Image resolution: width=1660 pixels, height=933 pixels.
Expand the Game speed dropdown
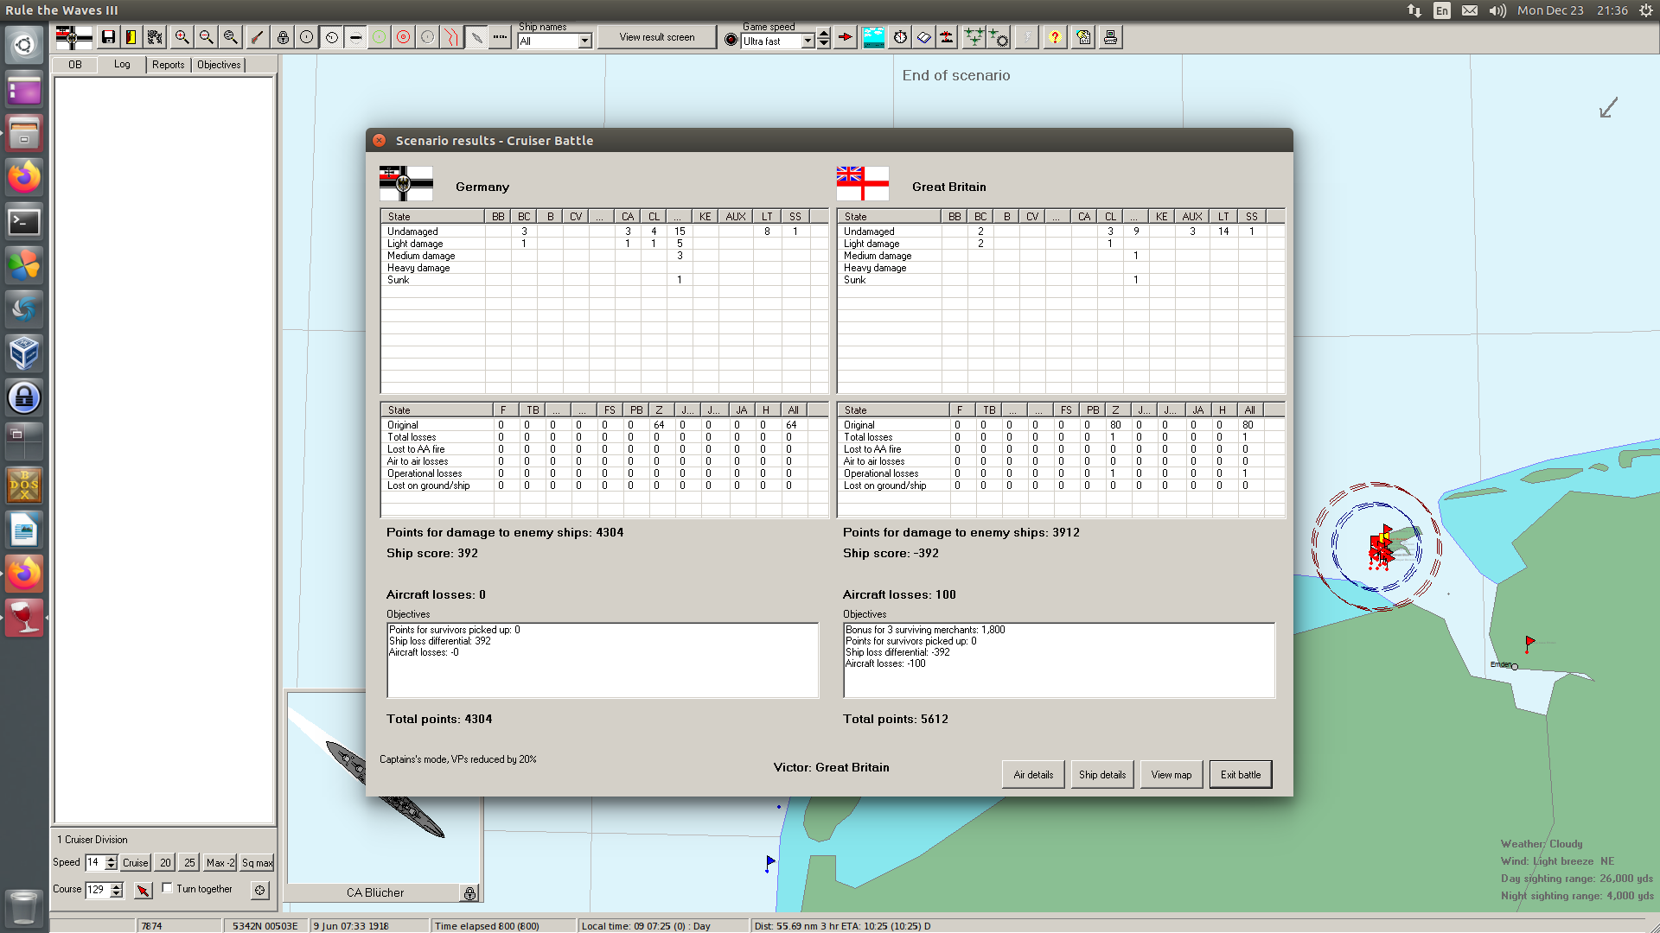click(x=808, y=41)
